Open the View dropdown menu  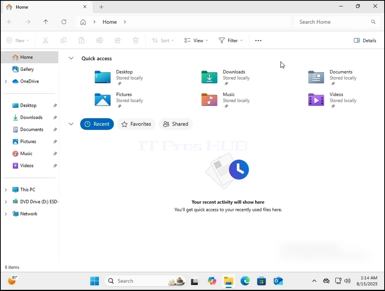(196, 41)
